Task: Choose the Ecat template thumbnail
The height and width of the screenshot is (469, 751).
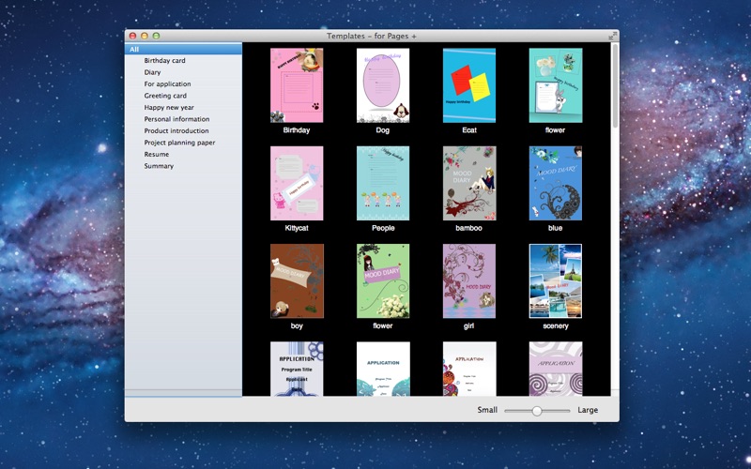Action: point(468,85)
